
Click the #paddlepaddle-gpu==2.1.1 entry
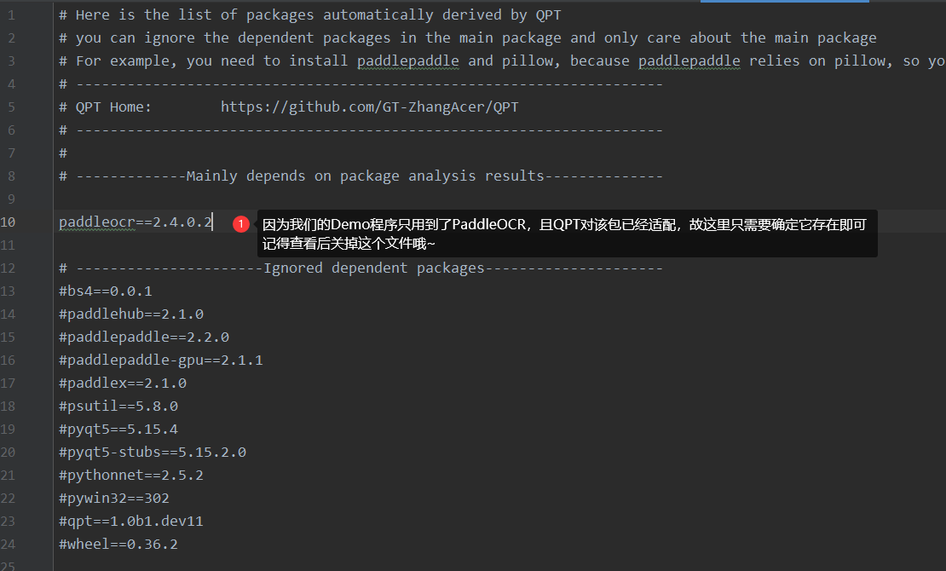pyautogui.click(x=160, y=360)
